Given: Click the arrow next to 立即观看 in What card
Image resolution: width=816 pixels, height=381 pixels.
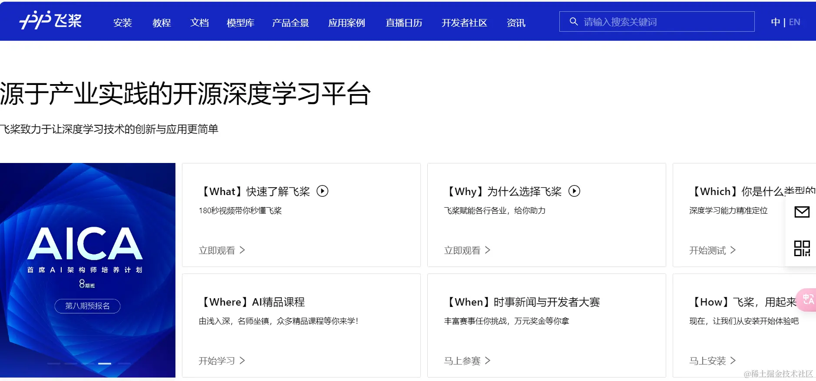Looking at the screenshot, I should point(242,250).
